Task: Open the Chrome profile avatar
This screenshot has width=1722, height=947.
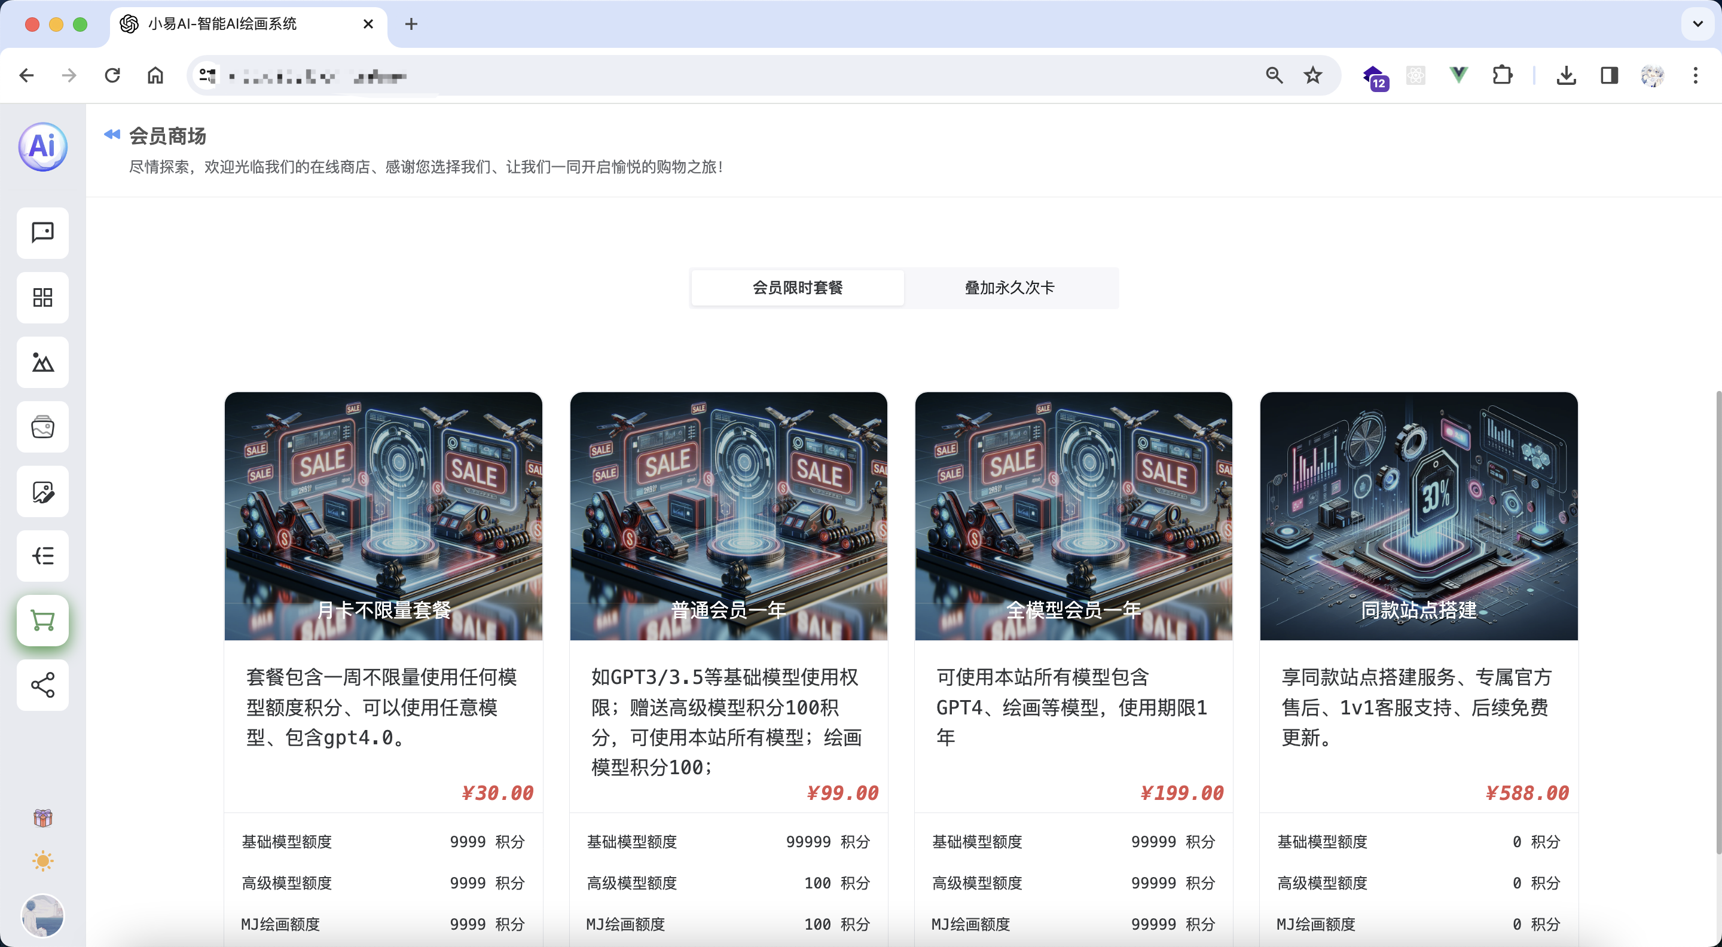Action: click(1653, 75)
